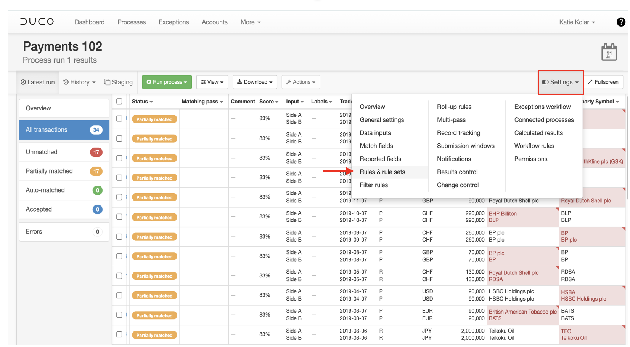
Task: Tick checkbox for the 2019-08-07 row
Action: (x=119, y=256)
